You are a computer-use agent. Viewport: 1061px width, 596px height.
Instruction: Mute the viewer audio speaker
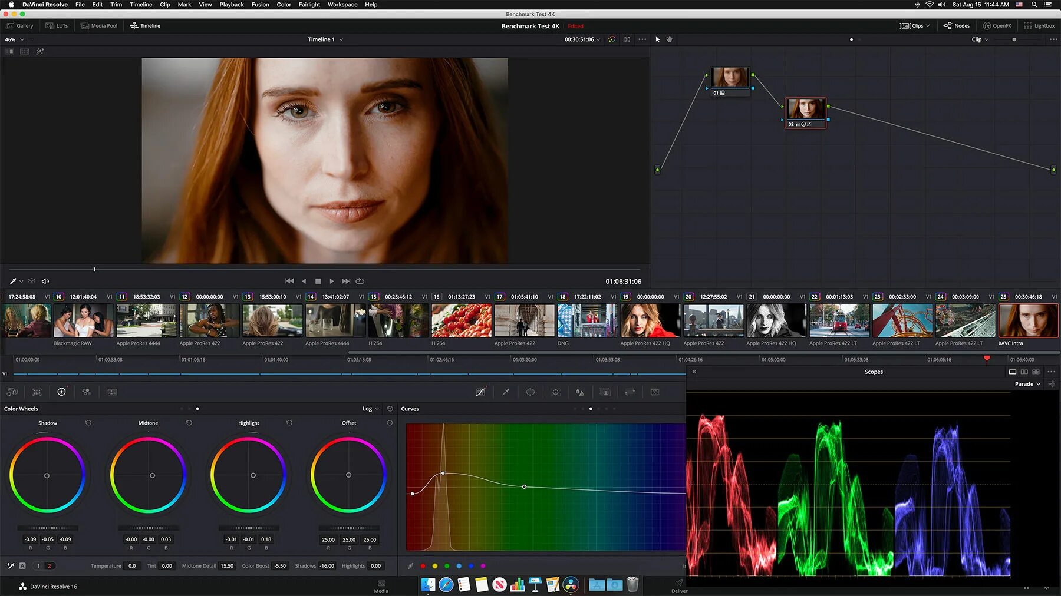(x=45, y=281)
